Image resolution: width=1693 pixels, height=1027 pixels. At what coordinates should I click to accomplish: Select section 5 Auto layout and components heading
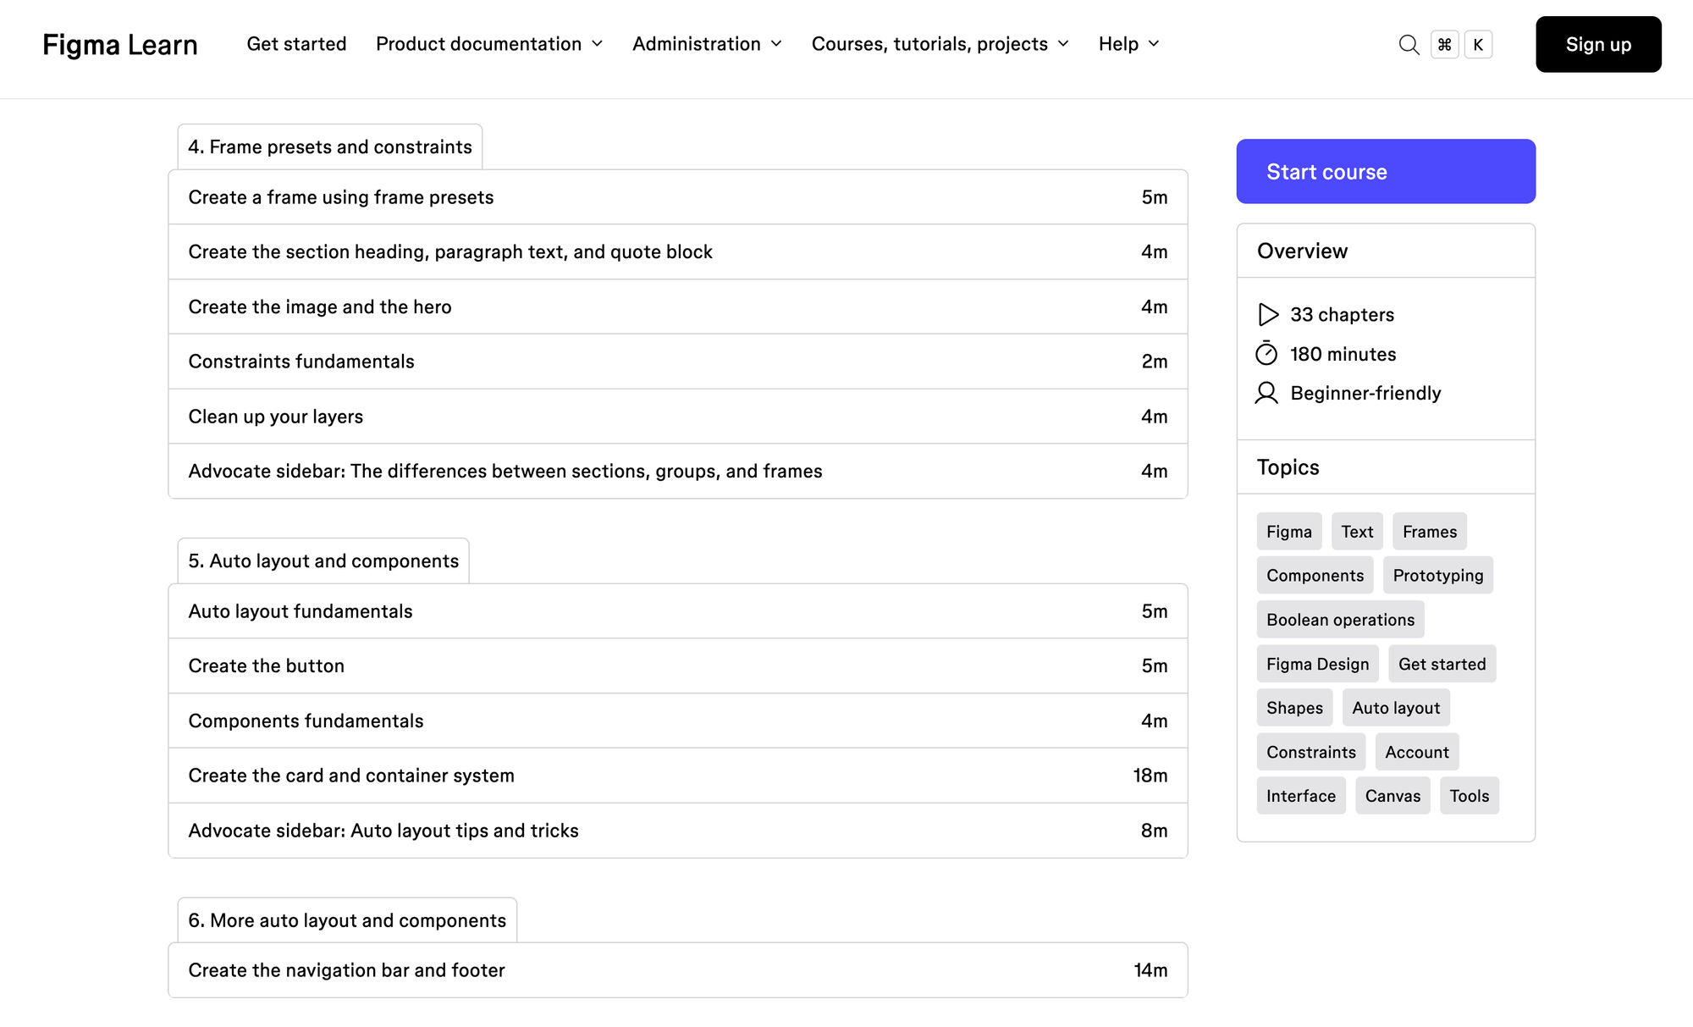323,561
